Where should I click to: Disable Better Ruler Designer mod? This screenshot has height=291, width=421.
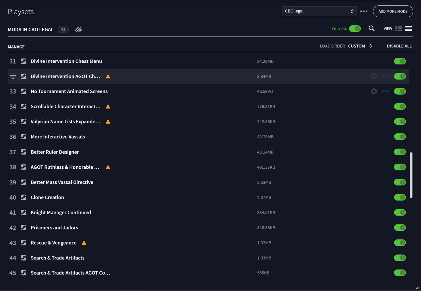400,152
